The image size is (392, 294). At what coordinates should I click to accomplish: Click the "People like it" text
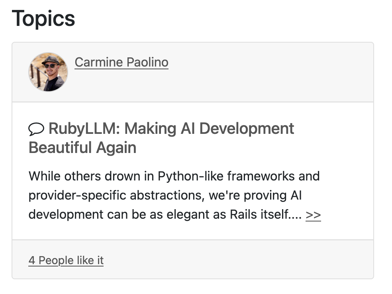click(x=71, y=261)
